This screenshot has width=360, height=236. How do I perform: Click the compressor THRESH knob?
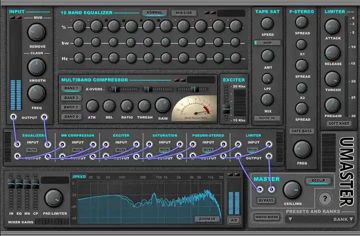pyautogui.click(x=144, y=106)
